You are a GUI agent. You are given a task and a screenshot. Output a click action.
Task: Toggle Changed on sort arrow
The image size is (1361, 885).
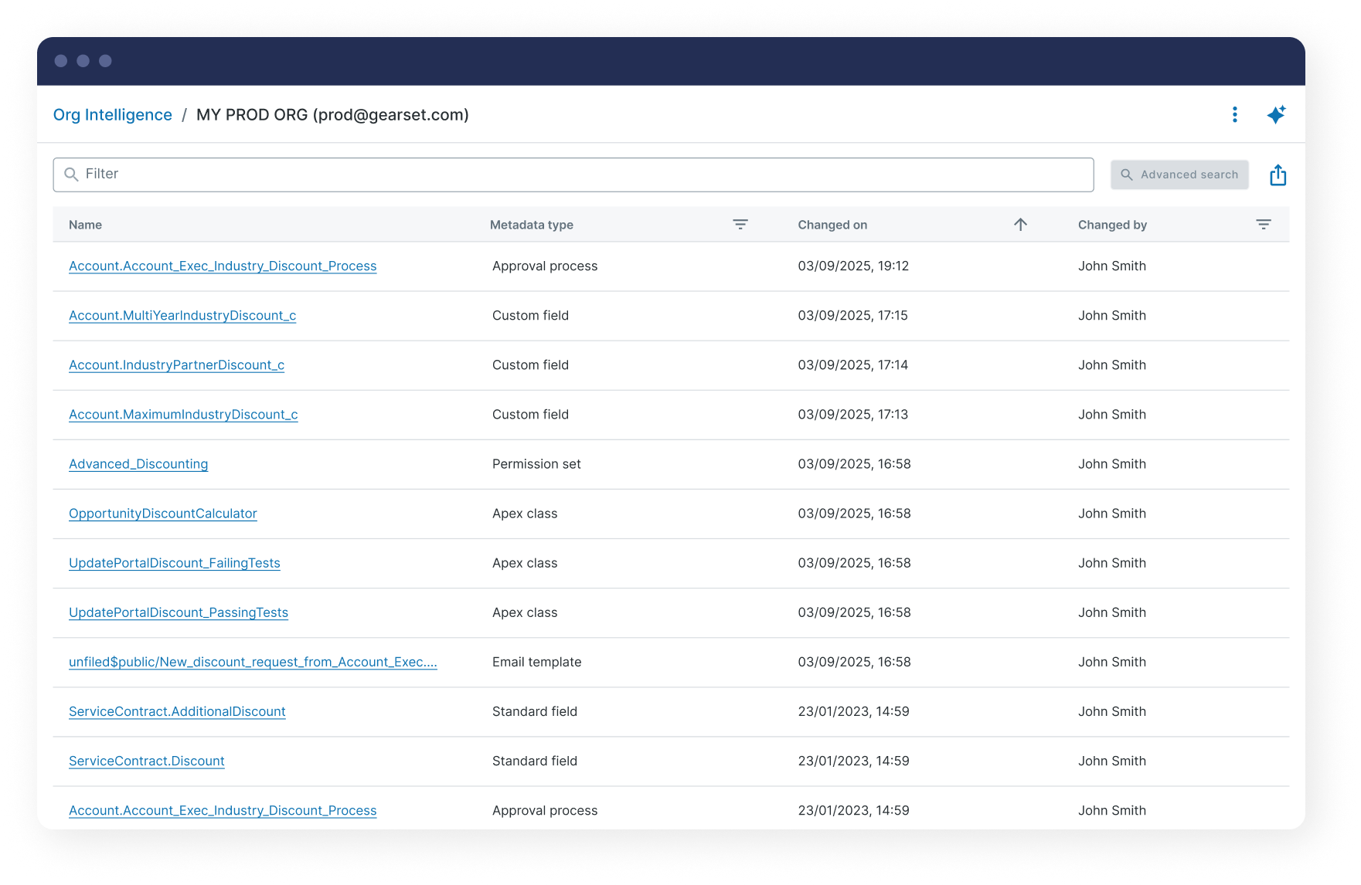(1020, 225)
